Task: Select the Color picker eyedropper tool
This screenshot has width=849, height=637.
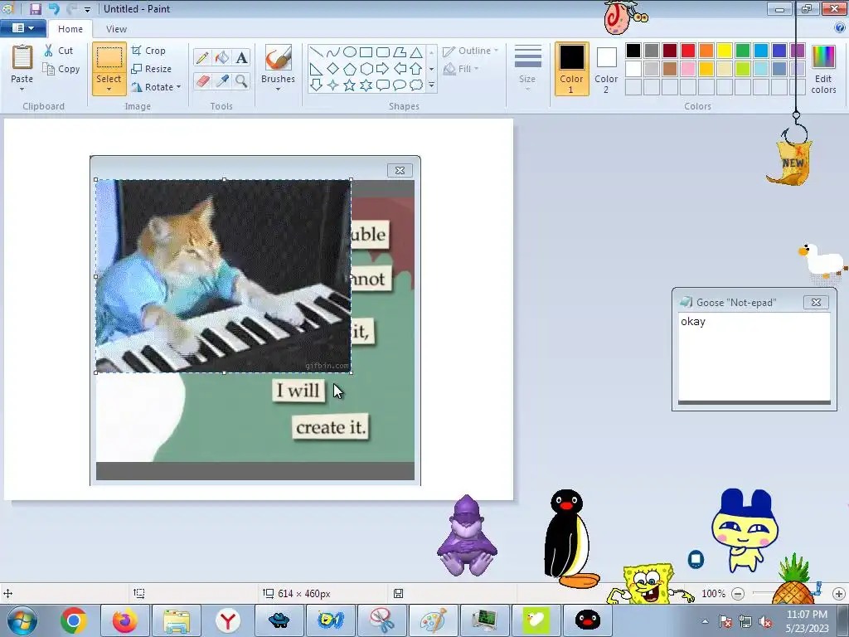Action: pyautogui.click(x=222, y=80)
